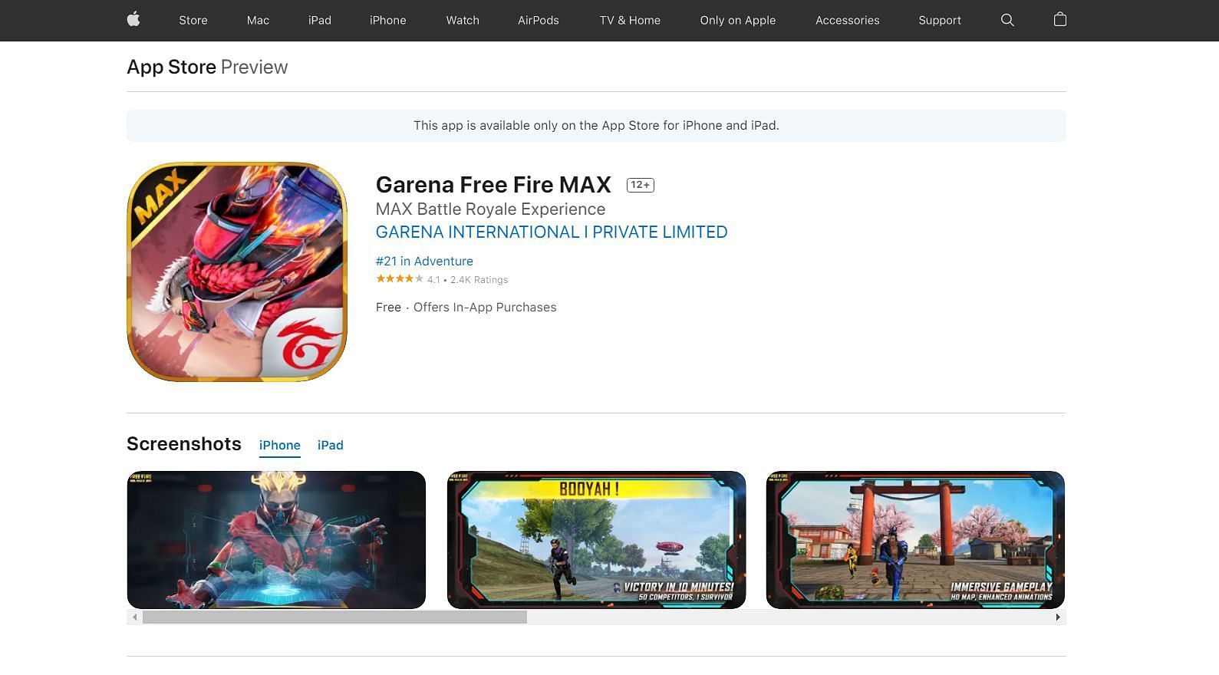
Task: Open the Immersive Gameplay screenshot thumbnail
Action: click(x=915, y=539)
